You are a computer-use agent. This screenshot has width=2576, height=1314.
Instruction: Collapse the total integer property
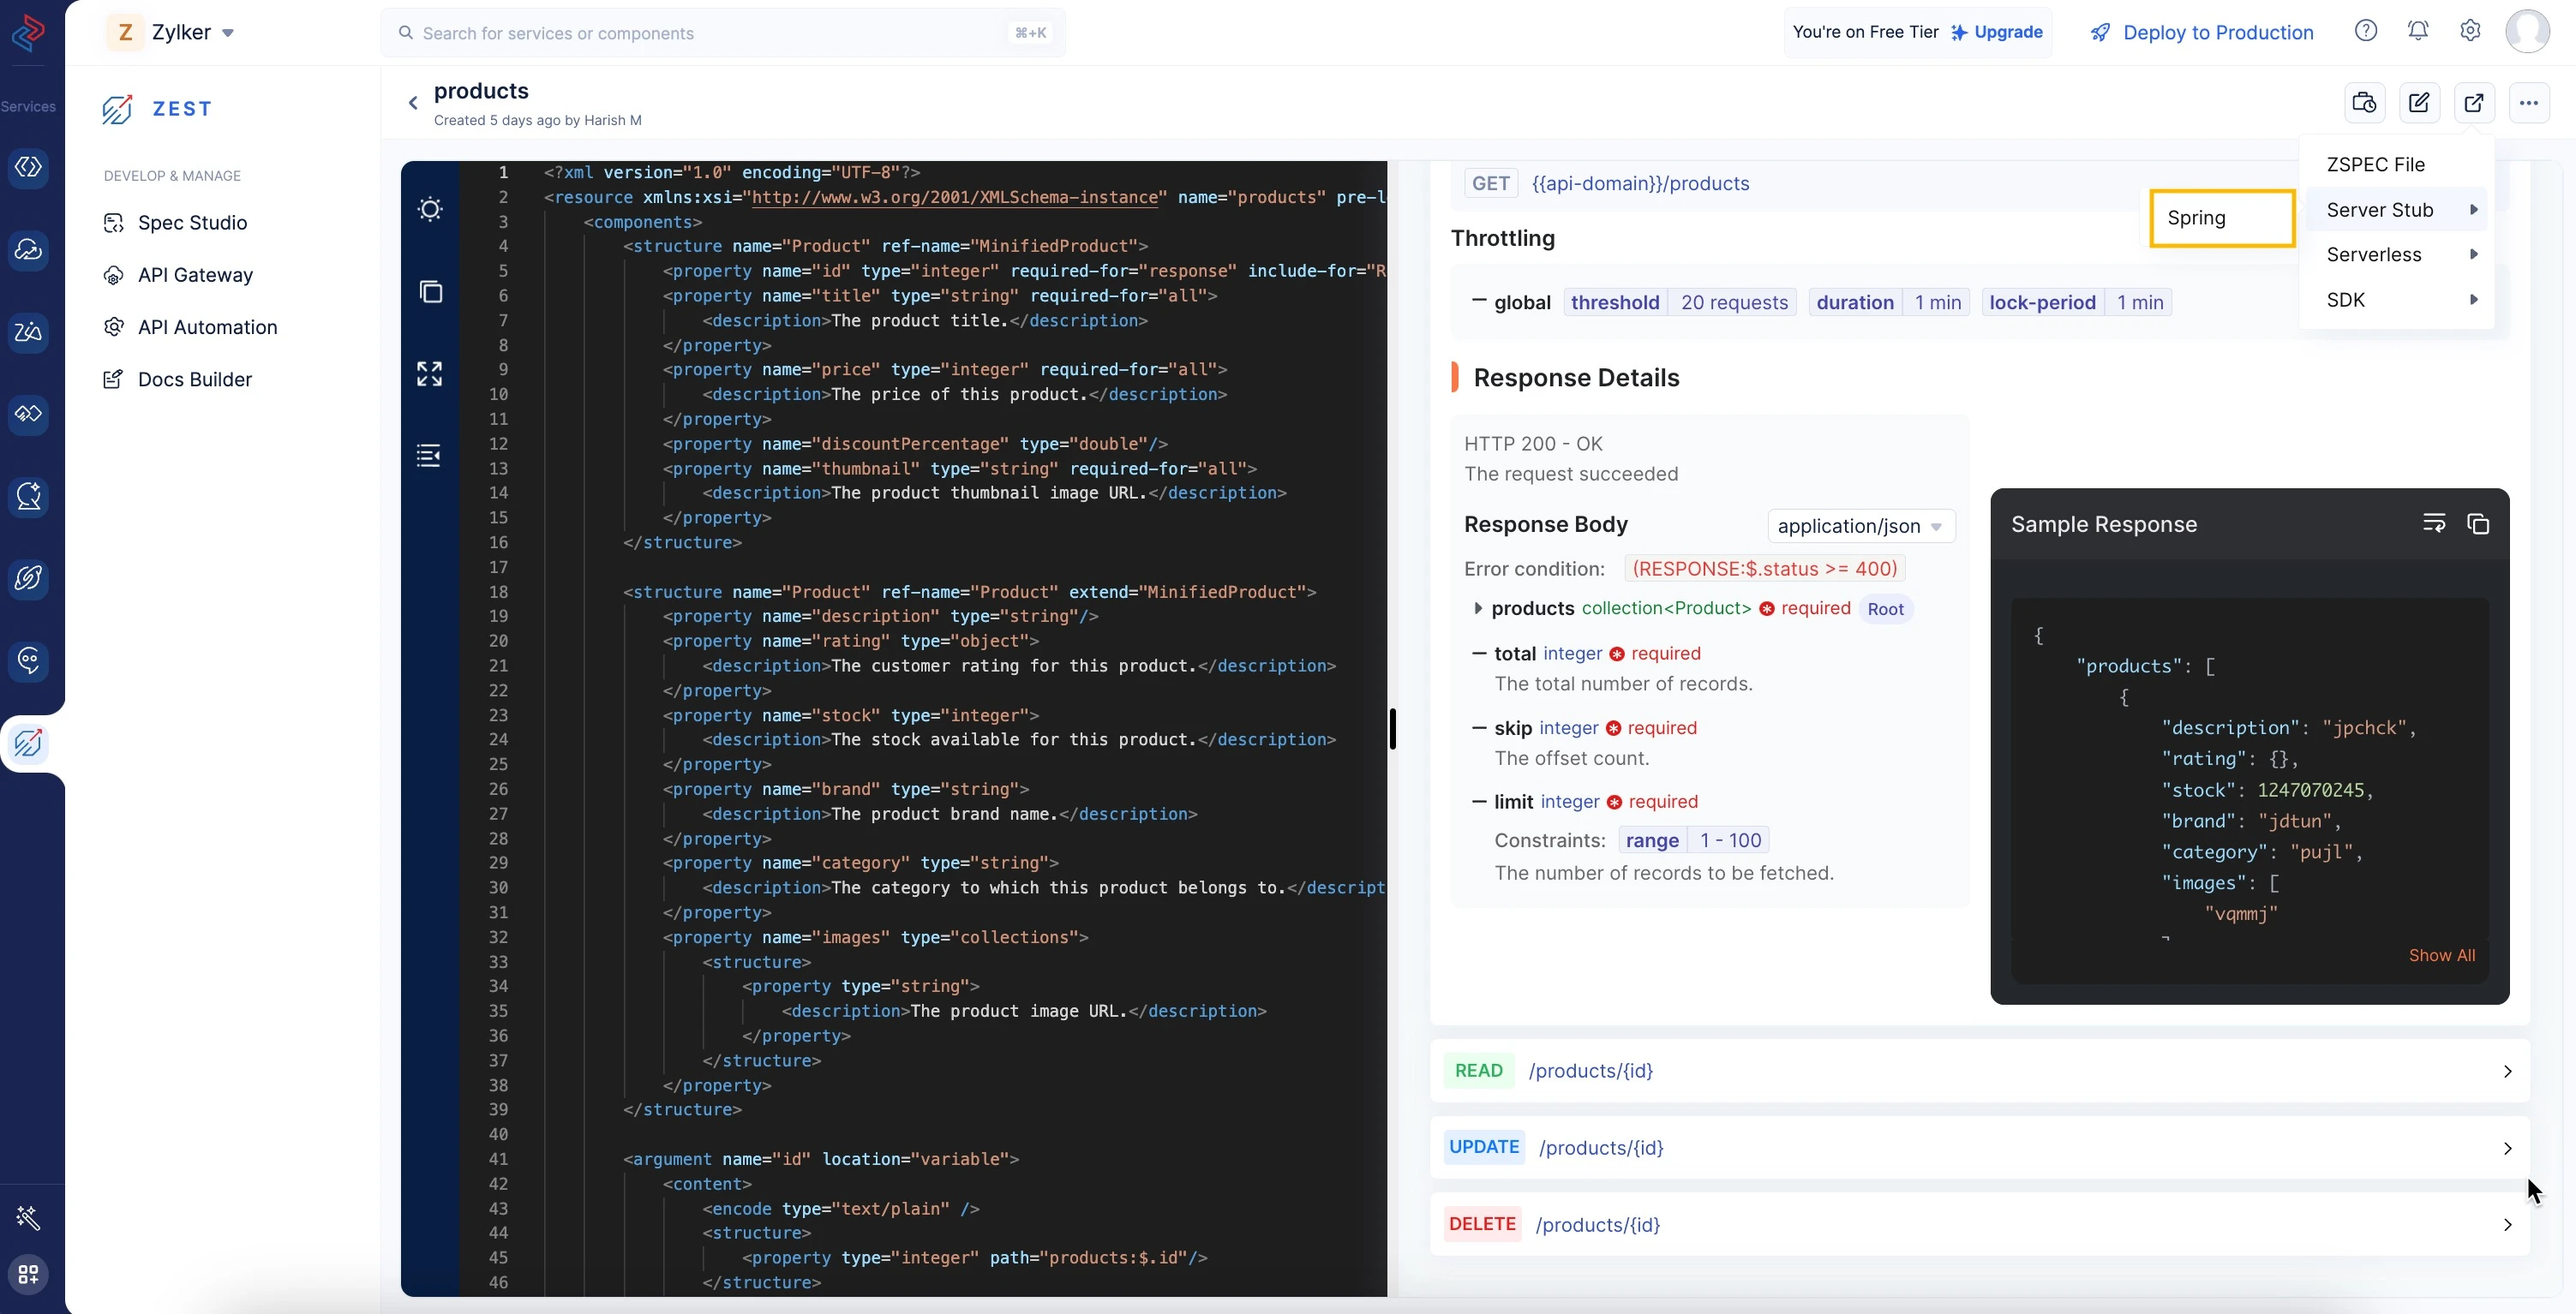pyautogui.click(x=1479, y=654)
